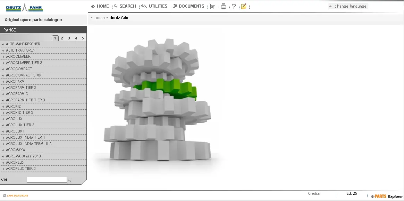Click the Deutz-Fahr logo
404x201 pixels.
pos(25,8)
